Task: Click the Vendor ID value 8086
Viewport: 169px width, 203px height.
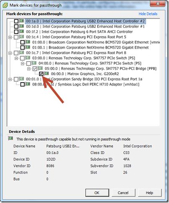Action: pyautogui.click(x=50, y=166)
